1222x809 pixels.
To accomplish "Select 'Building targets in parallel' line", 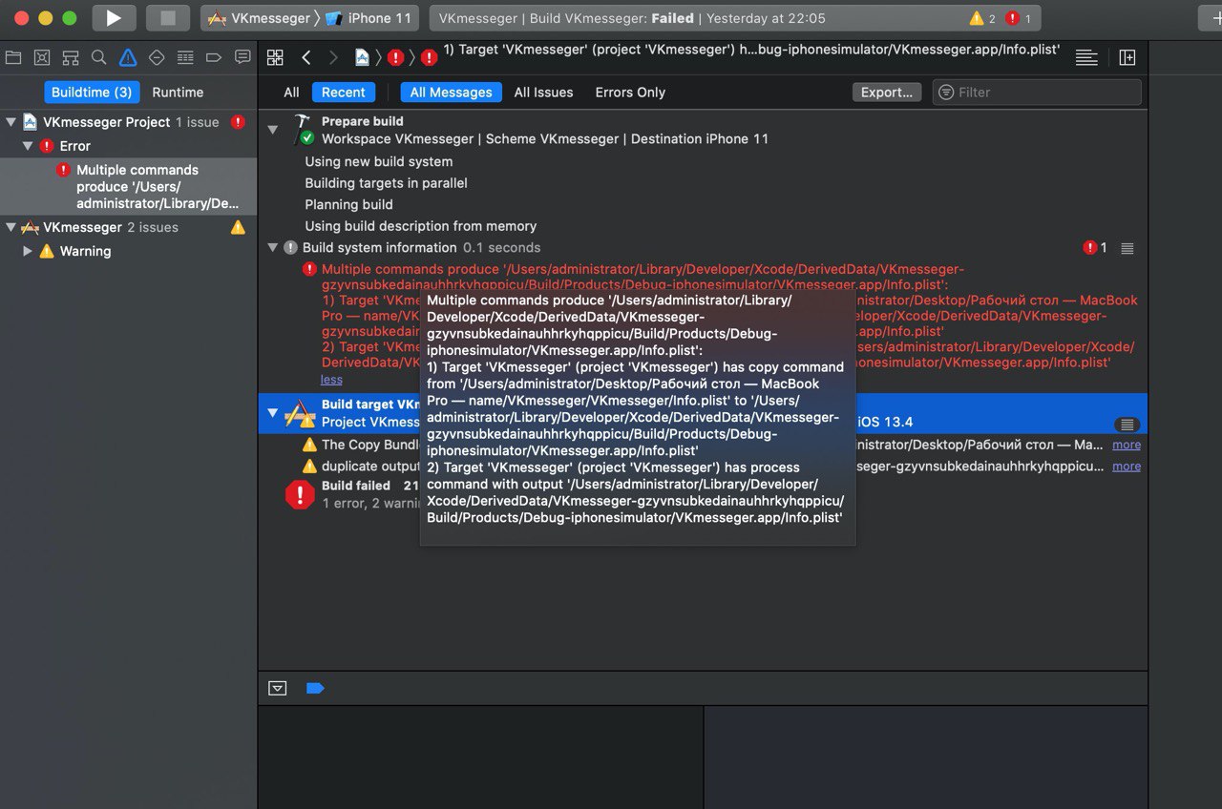I will point(386,183).
